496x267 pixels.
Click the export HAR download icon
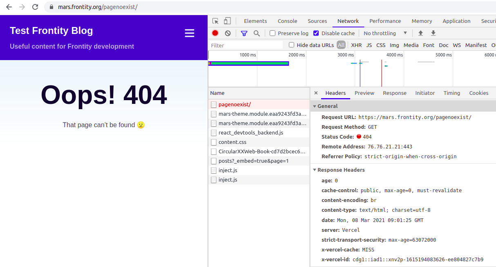[x=433, y=33]
